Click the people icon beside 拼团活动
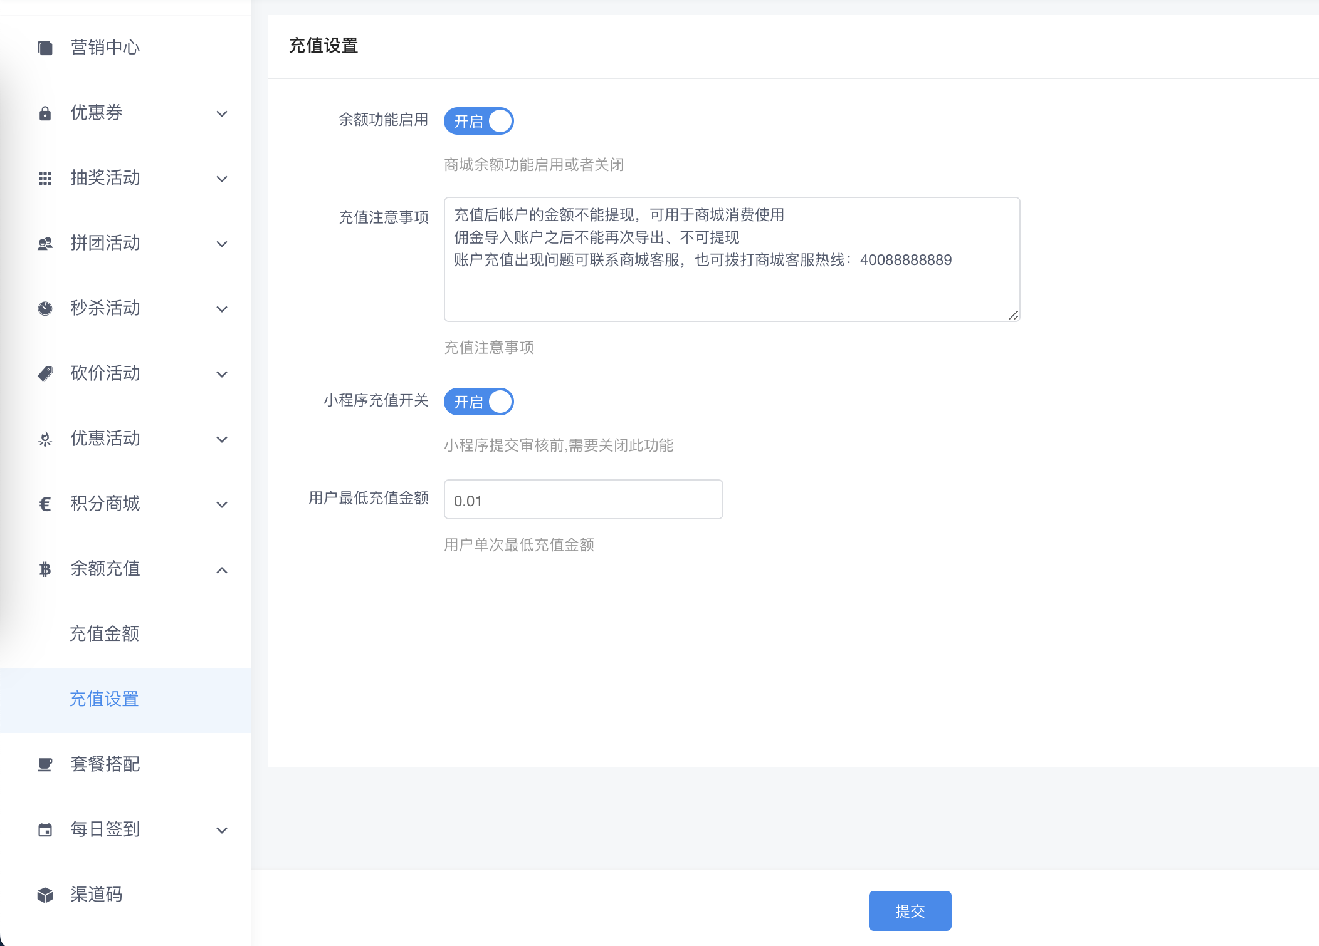Screen dimensions: 1319x946 coord(45,244)
